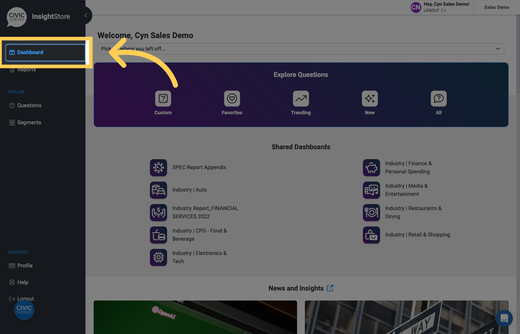Click the round CivicScience badge bottom-left

(24, 310)
